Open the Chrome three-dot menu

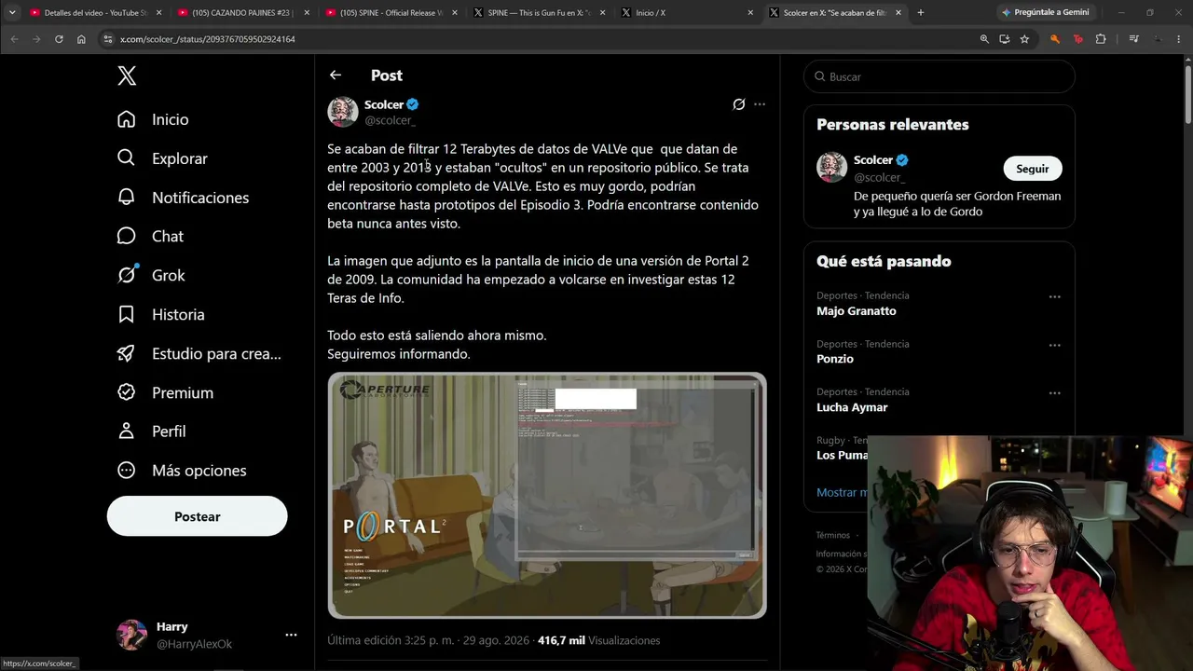[1180, 39]
